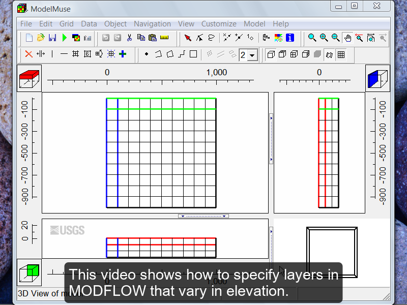Click the paste clipboard icon
407x305 pixels.
pos(153,38)
